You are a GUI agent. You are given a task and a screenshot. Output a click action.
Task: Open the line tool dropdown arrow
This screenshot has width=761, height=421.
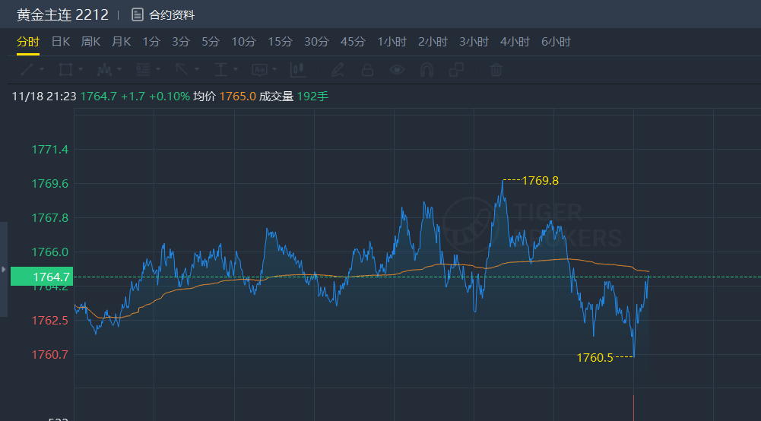[42, 70]
